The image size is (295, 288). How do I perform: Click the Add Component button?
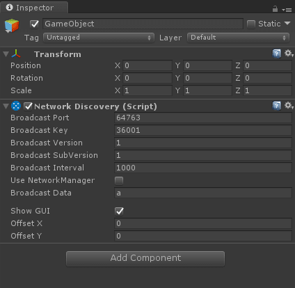pyautogui.click(x=145, y=259)
